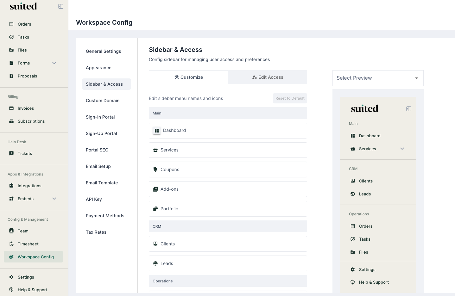Toggle the preview sidebar collapse icon
455x296 pixels.
click(409, 109)
